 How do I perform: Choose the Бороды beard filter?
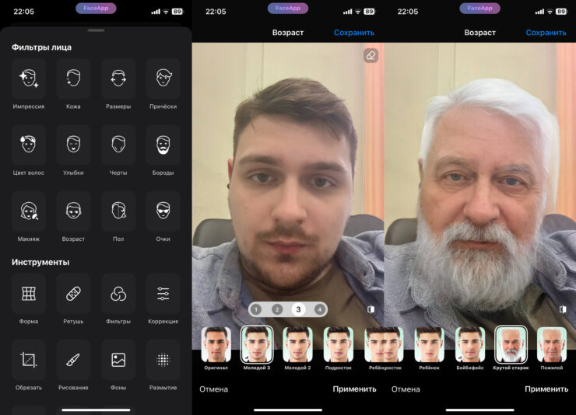(x=163, y=145)
